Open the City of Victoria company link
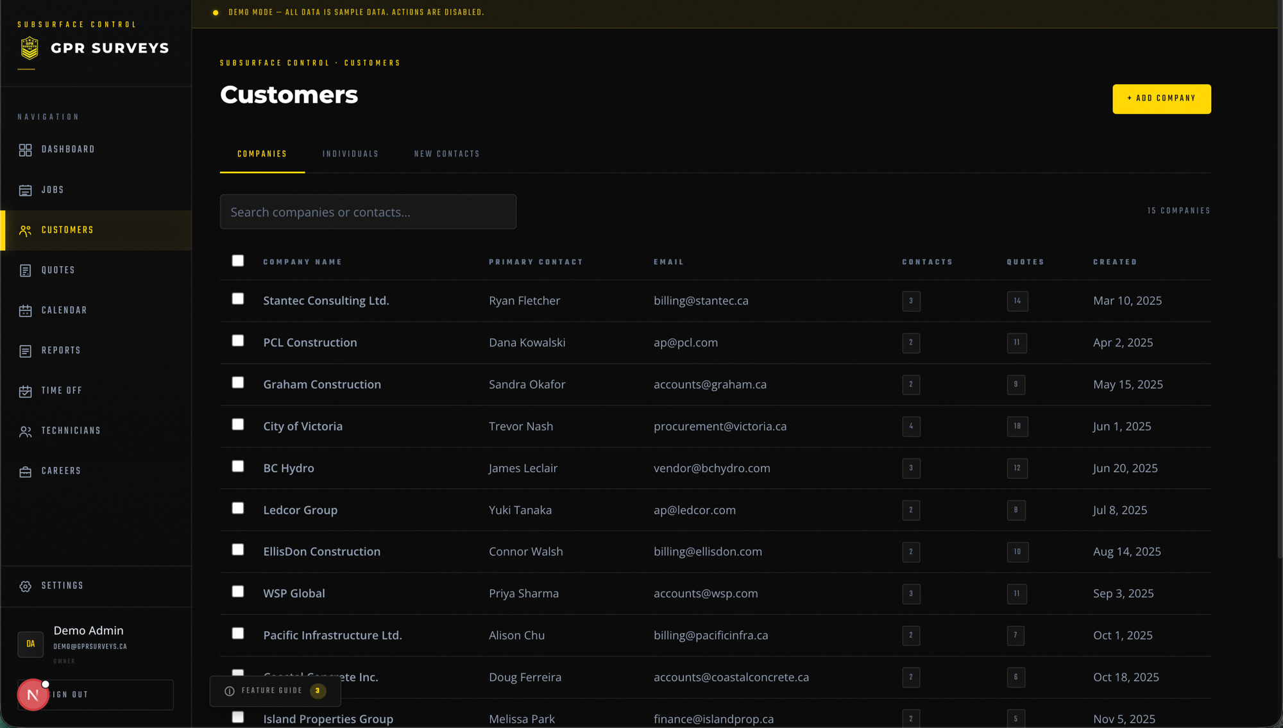Screen dimensions: 1283x728 (x=303, y=426)
